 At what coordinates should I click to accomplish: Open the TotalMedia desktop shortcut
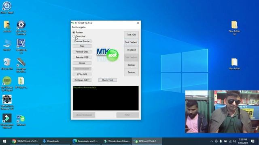pos(21,46)
